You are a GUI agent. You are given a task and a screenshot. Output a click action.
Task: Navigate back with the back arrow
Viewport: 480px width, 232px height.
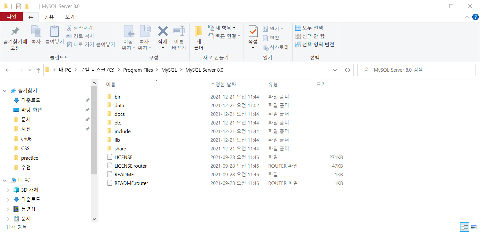pyautogui.click(x=8, y=70)
